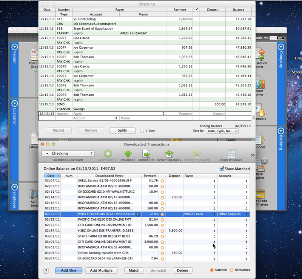Collapse the Customer section circle arrow
302x279 pixels.
15,104
